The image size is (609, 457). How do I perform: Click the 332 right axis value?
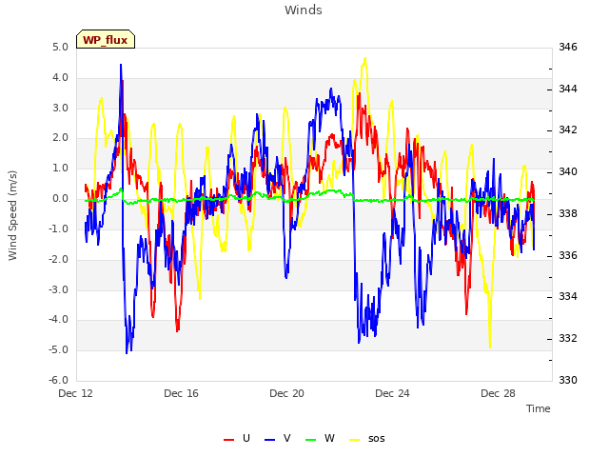tap(568, 339)
